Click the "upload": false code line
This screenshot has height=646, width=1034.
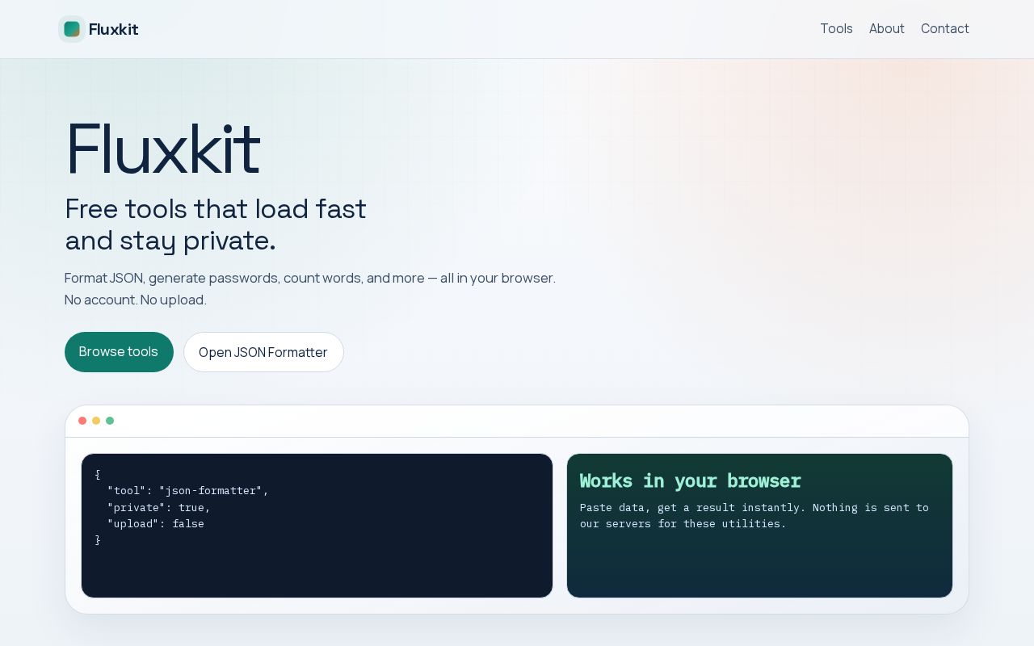coord(156,523)
